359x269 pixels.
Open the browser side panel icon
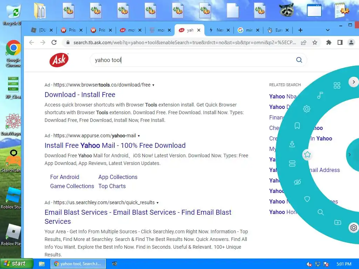pos(340,42)
